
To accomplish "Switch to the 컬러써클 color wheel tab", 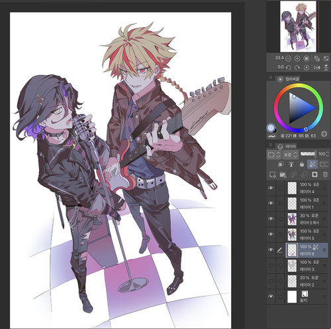I will [x=288, y=79].
